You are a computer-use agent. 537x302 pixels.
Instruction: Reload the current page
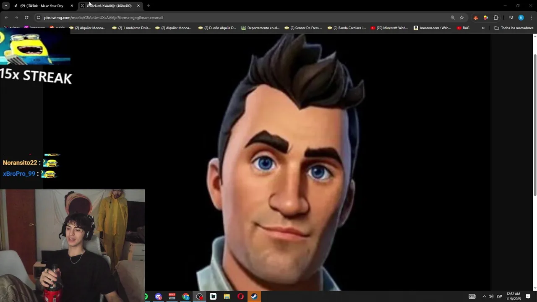pyautogui.click(x=26, y=18)
